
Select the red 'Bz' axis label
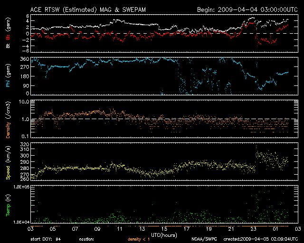(x=8, y=37)
